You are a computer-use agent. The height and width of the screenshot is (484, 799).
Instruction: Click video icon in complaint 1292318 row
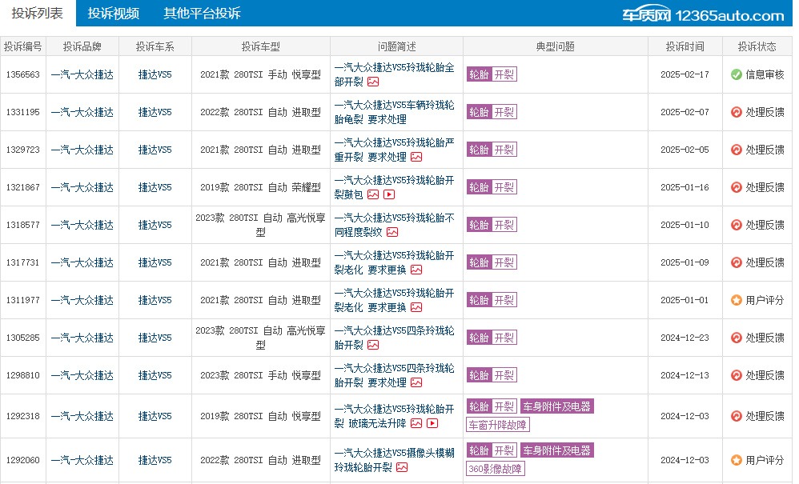coord(432,423)
